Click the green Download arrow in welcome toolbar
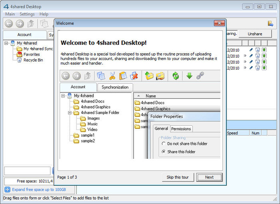The image size is (280, 204). (189, 76)
